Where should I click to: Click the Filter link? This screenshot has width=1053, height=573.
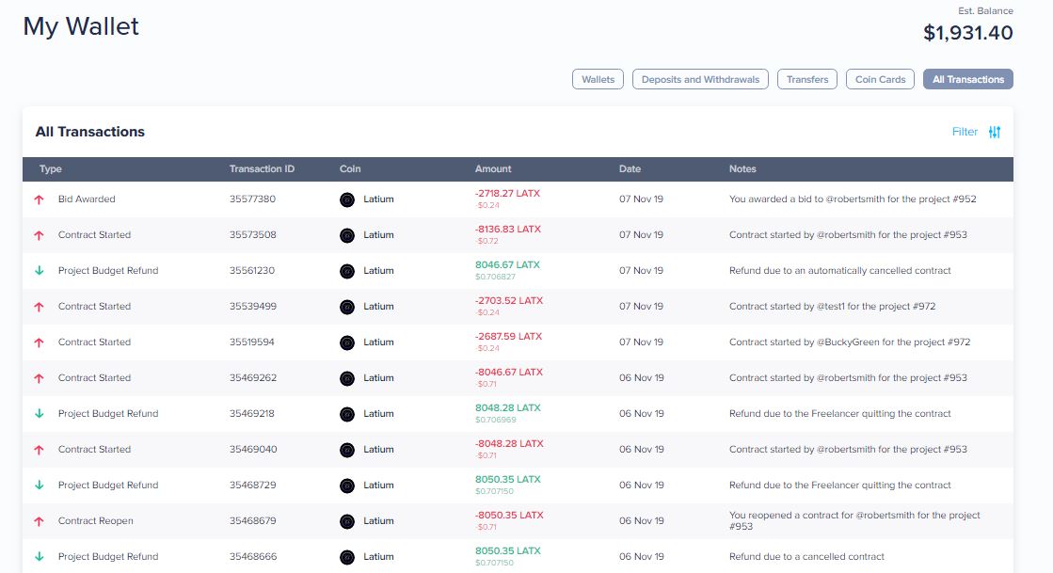click(x=966, y=132)
